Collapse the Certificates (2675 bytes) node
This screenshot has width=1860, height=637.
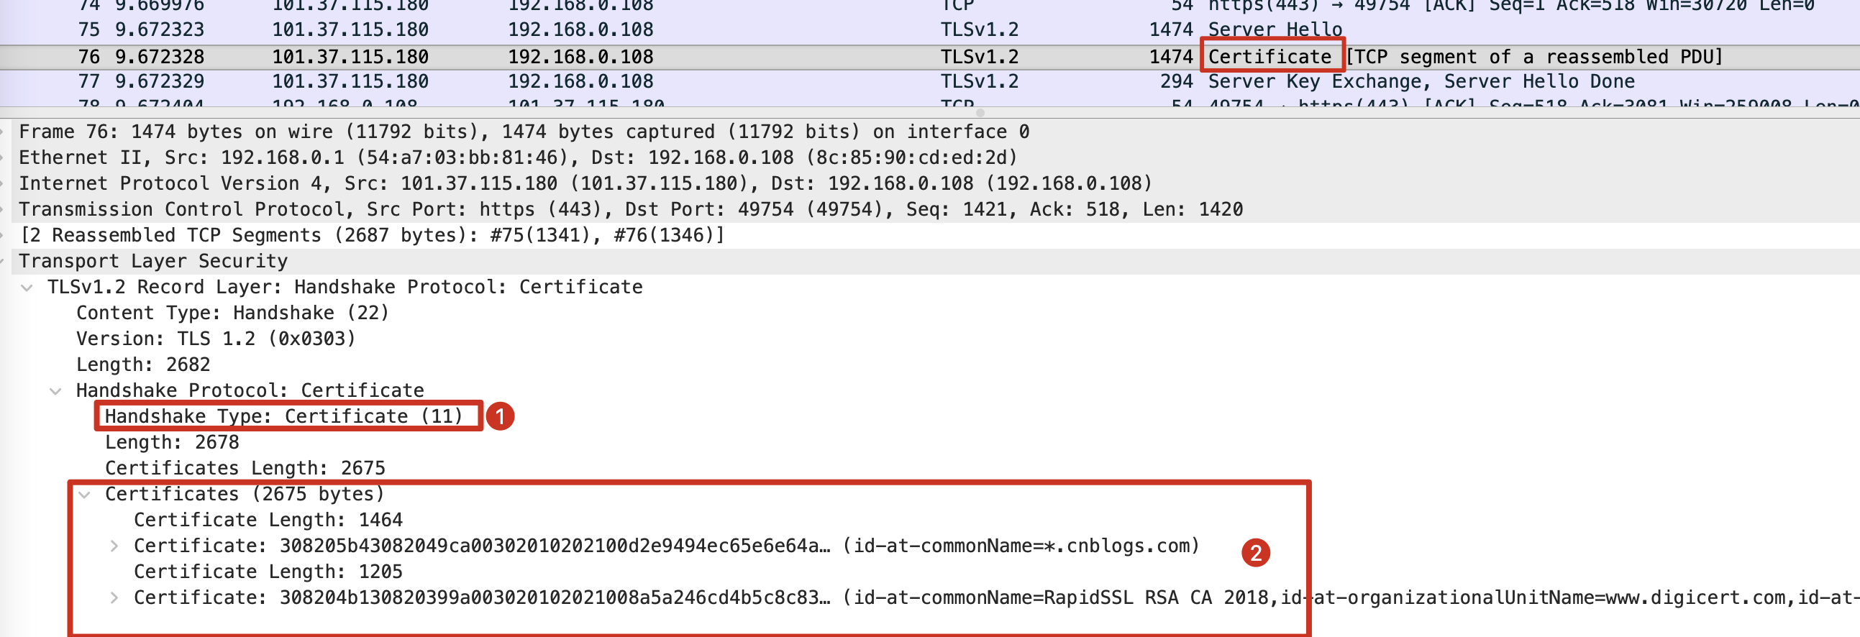pyautogui.click(x=84, y=495)
